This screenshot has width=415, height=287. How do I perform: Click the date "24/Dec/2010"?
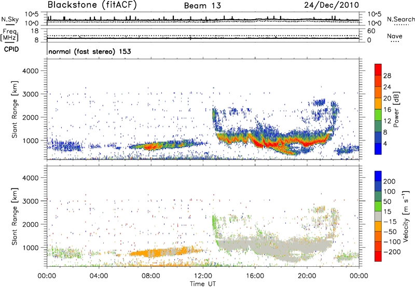tap(331, 5)
